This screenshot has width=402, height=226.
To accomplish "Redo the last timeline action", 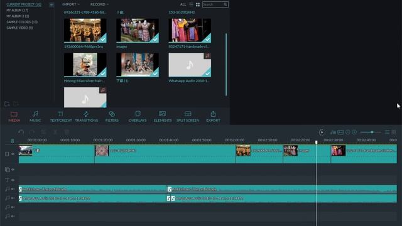I will (32, 132).
